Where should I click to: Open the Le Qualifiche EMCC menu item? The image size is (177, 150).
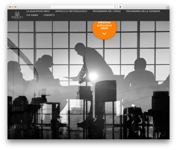pyautogui.click(x=38, y=11)
